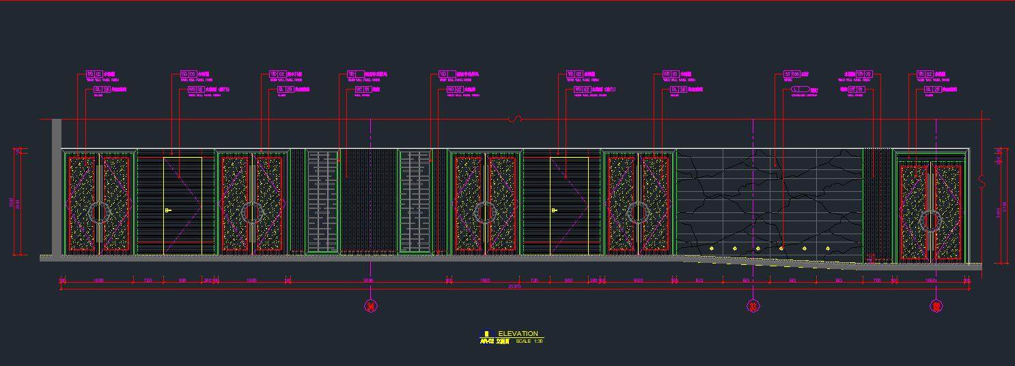This screenshot has height=366, width=1015.
Task: Select grid axis bubble 33
Action: tap(753, 307)
